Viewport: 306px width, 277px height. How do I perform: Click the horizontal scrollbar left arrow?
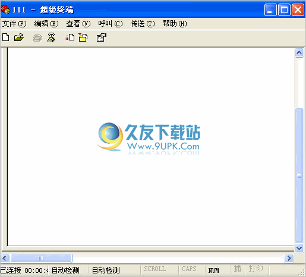(x=5, y=258)
